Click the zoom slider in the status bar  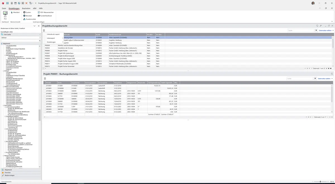click(x=320, y=181)
